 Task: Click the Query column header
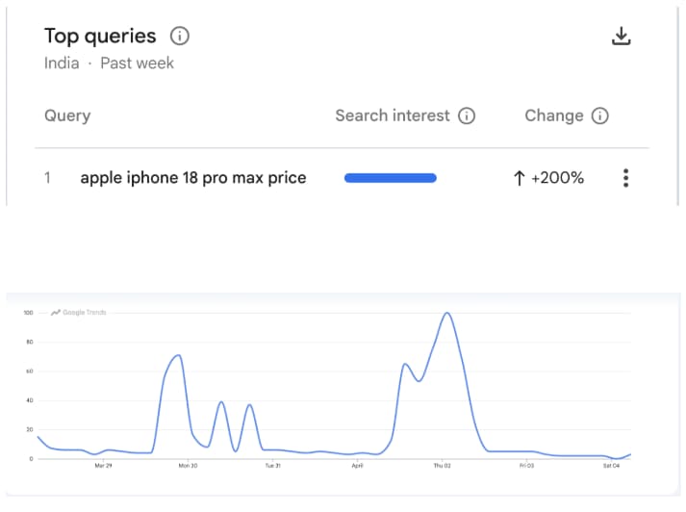click(67, 116)
